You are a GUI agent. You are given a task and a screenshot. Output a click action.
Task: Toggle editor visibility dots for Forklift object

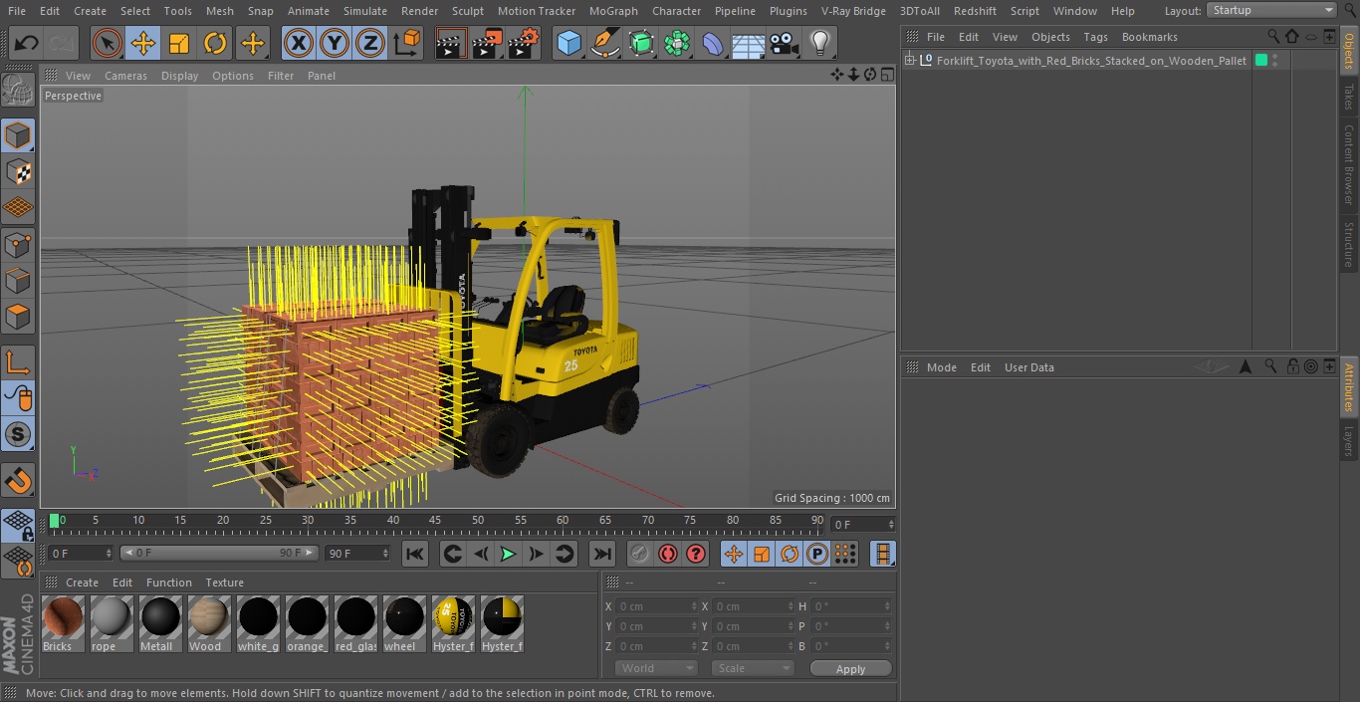click(x=1275, y=61)
